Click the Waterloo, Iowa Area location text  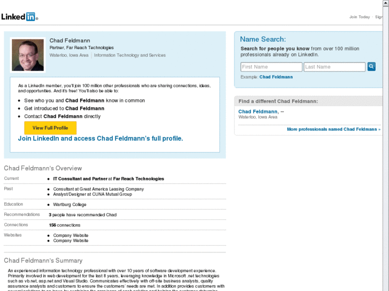click(69, 55)
